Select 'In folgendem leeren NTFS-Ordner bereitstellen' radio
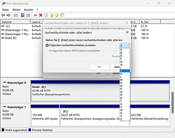 click(47, 51)
